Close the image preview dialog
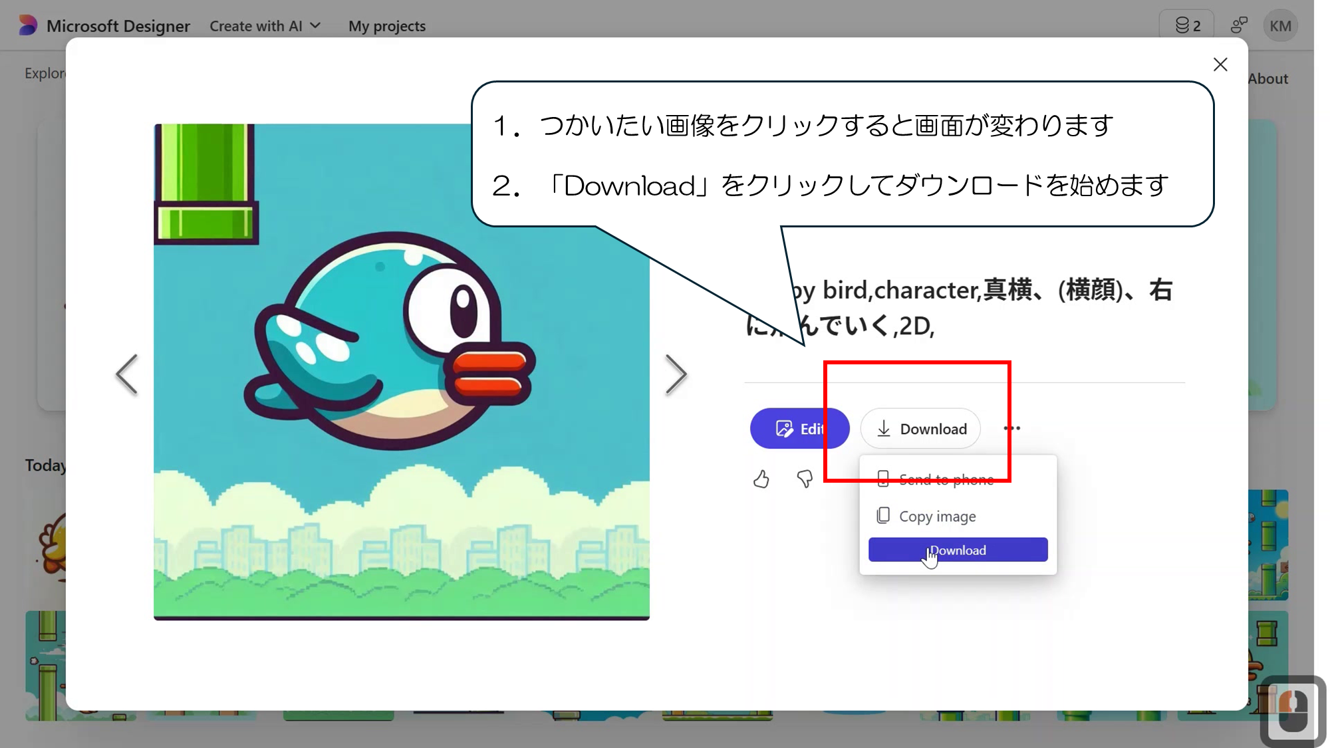1330x748 pixels. 1220,64
